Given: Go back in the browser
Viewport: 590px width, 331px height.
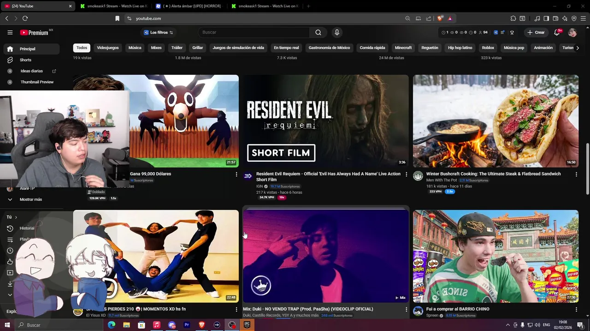Looking at the screenshot, I should [x=6, y=18].
